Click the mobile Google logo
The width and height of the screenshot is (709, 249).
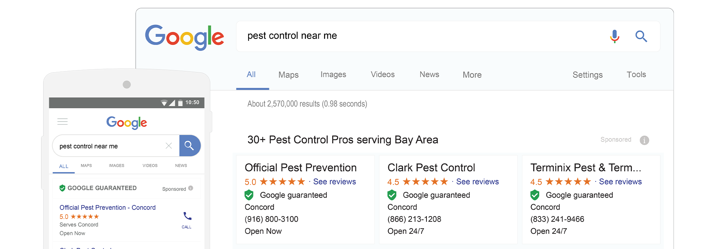[127, 123]
